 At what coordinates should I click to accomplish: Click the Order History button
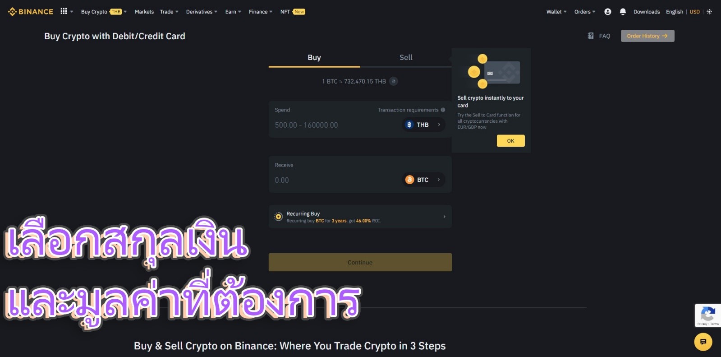(x=648, y=36)
